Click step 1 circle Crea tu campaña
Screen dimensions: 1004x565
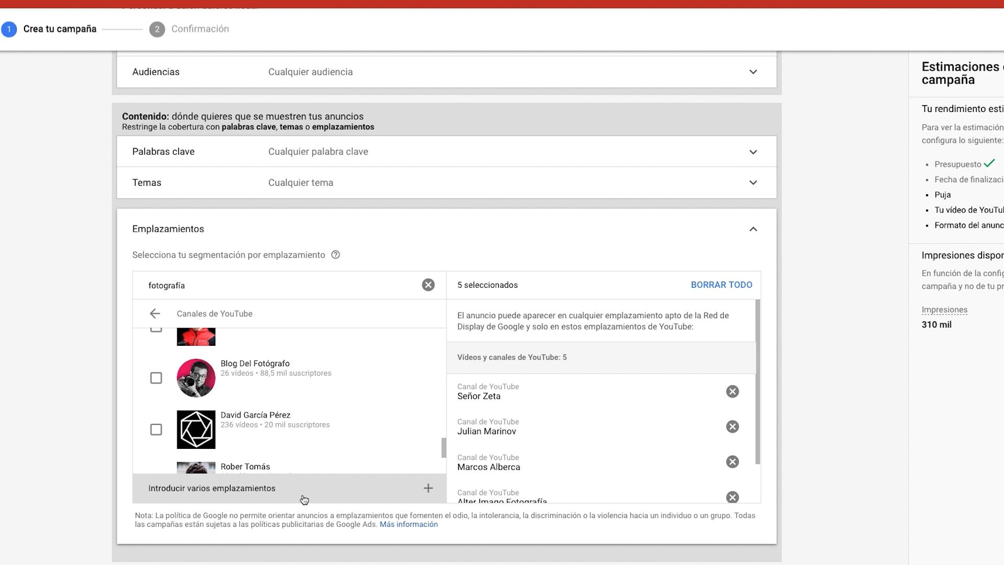(x=9, y=29)
